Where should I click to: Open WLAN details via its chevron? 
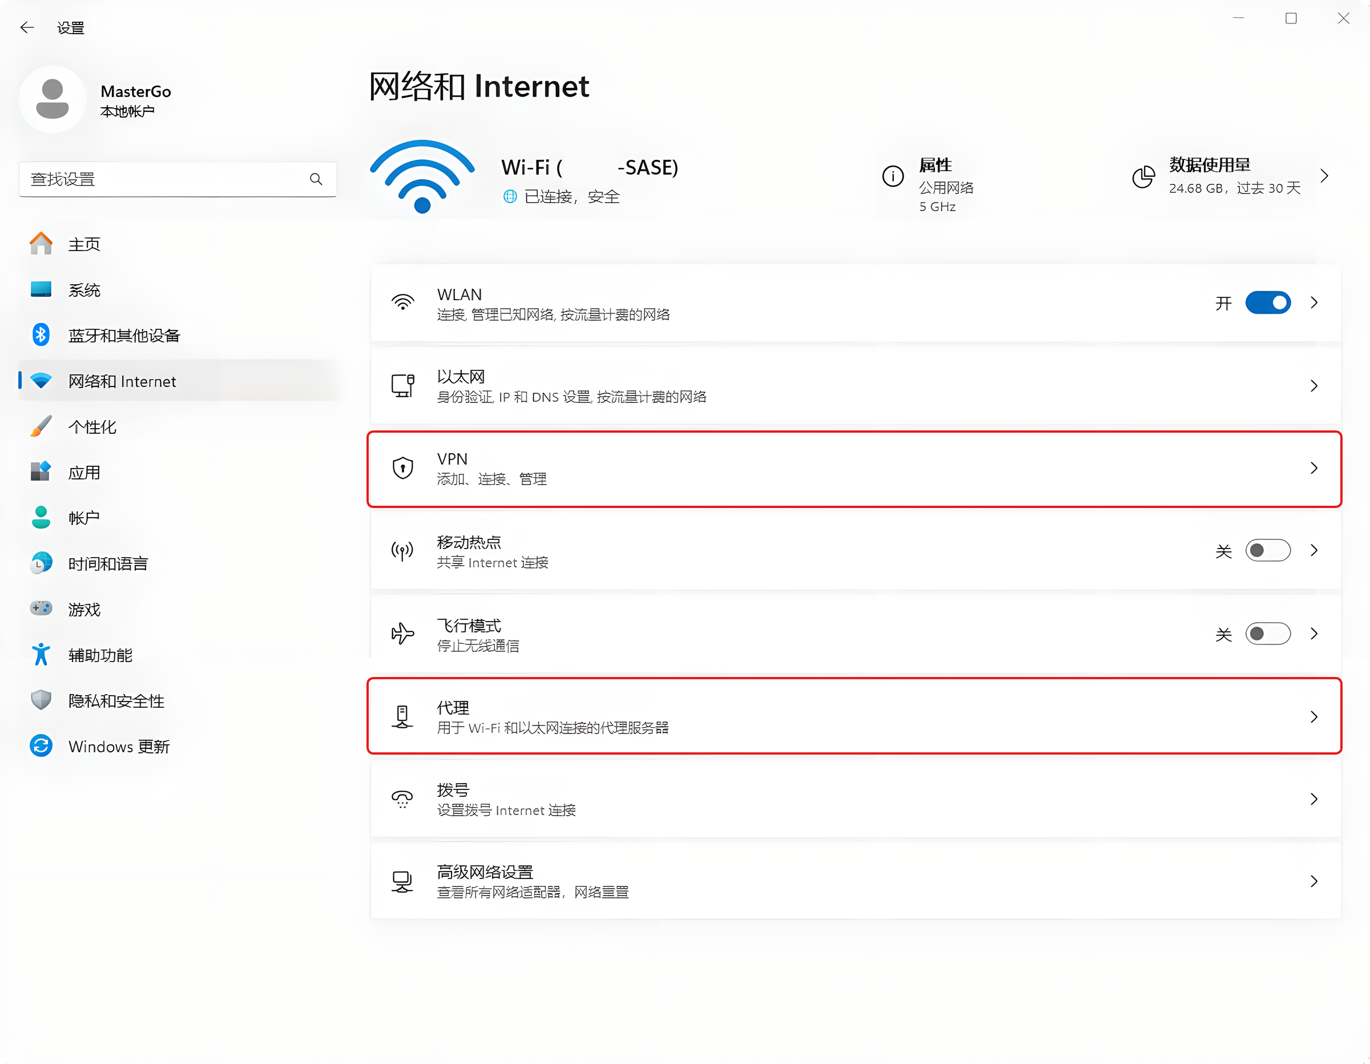pos(1314,303)
